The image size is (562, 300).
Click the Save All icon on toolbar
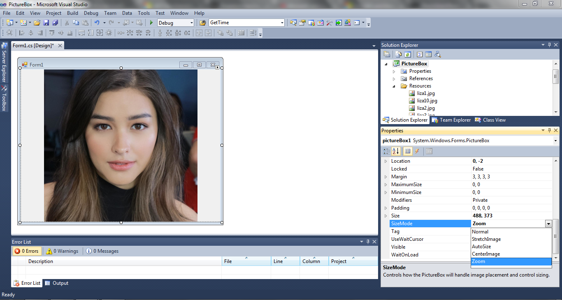pyautogui.click(x=56, y=23)
